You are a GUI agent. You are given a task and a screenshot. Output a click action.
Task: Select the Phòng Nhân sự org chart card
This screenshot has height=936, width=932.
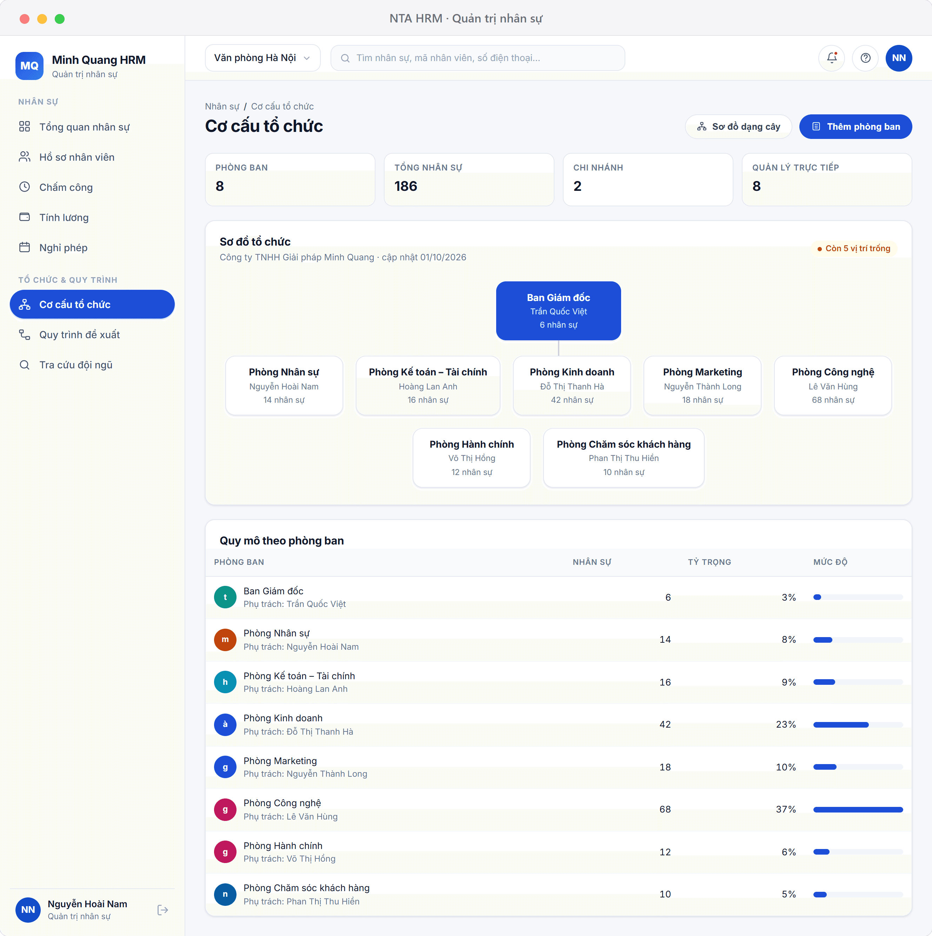(284, 386)
